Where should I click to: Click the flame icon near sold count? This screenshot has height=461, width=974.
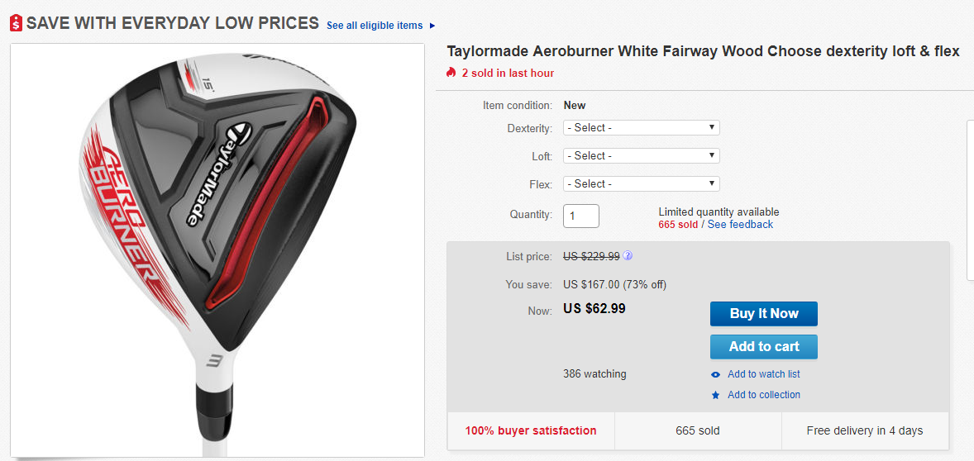451,73
